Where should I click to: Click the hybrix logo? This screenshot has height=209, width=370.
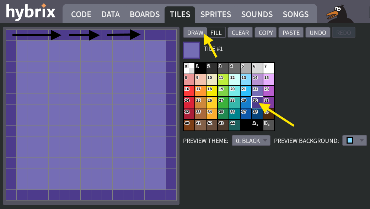click(31, 12)
